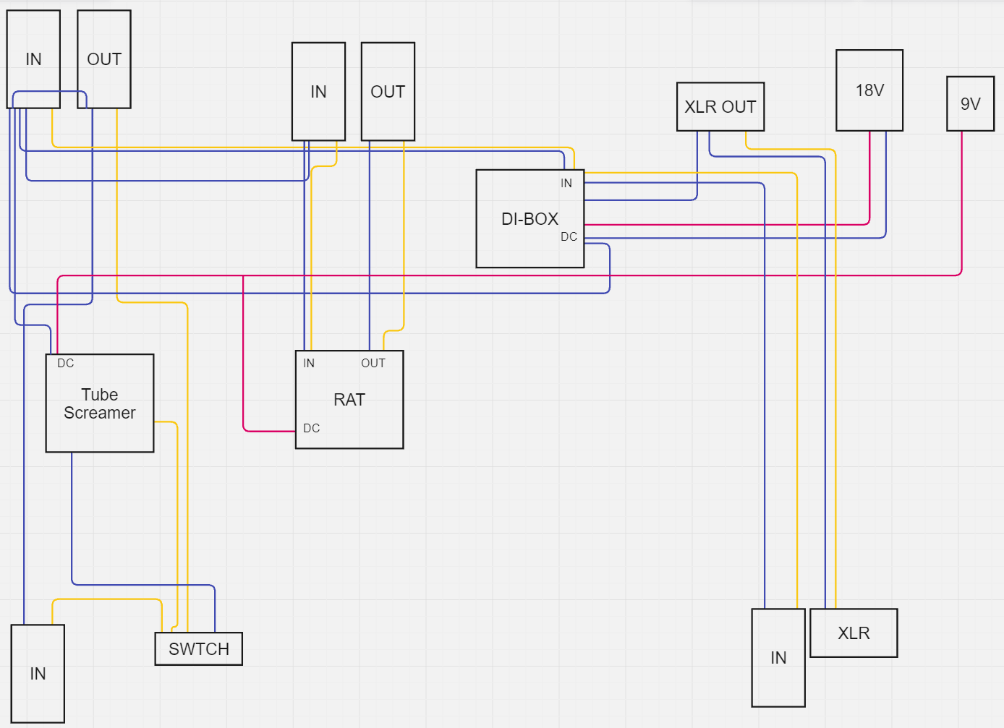Click the DC label on Tube Screamer
Viewport: 1004px width, 728px height.
(66, 364)
